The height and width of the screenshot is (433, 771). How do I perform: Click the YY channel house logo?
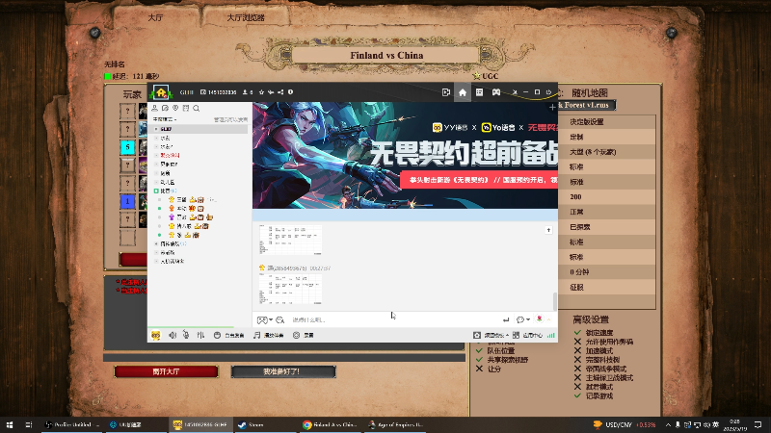click(x=161, y=92)
